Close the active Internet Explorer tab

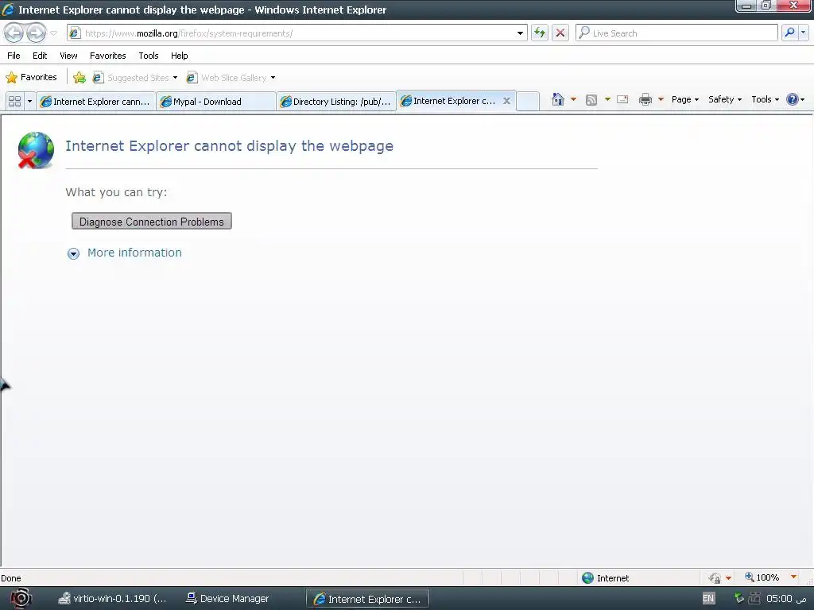click(x=506, y=101)
